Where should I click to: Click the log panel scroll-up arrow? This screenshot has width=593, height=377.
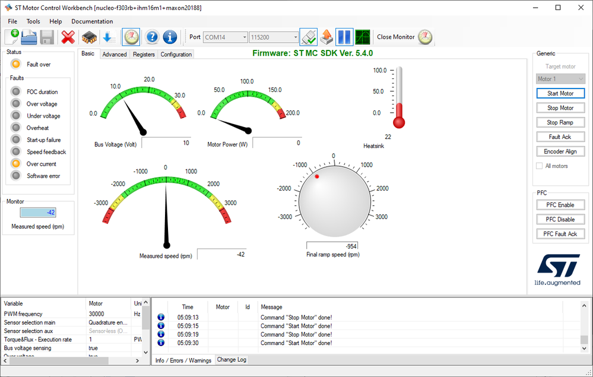(x=584, y=306)
